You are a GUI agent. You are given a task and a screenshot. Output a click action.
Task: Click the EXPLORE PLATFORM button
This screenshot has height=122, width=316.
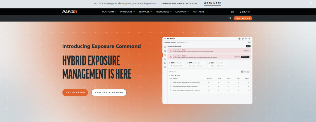click(x=109, y=93)
